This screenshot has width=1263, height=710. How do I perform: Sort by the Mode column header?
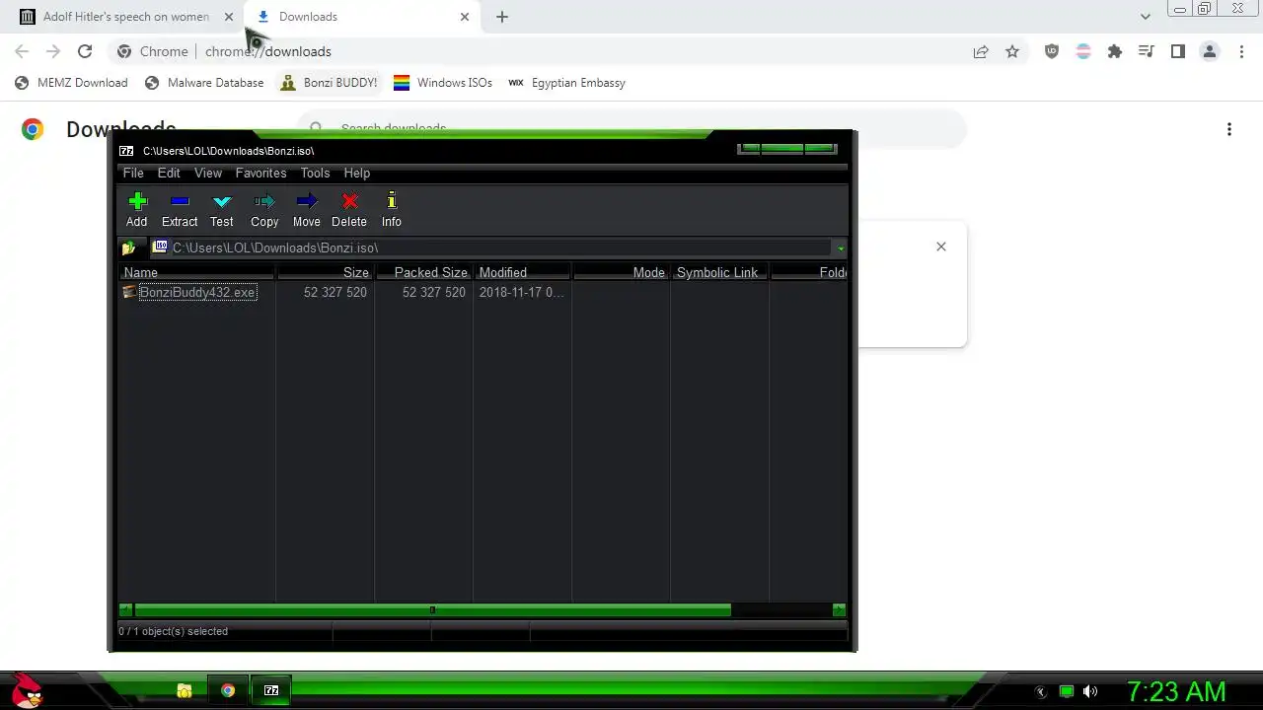621,272
